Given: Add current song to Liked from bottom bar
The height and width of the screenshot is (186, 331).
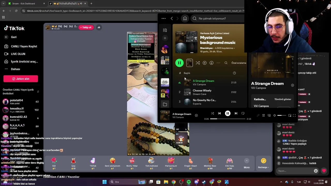Looking at the screenshot, I should coord(196,115).
